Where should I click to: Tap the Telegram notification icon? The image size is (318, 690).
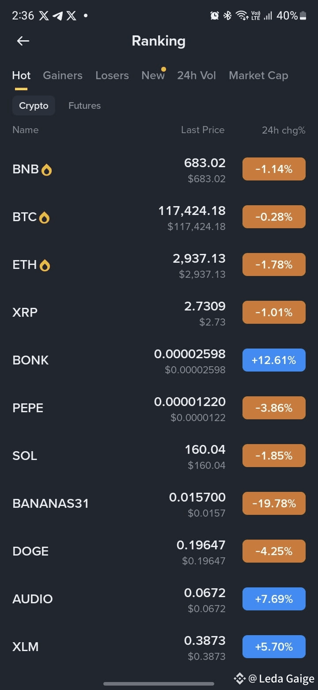click(x=58, y=16)
